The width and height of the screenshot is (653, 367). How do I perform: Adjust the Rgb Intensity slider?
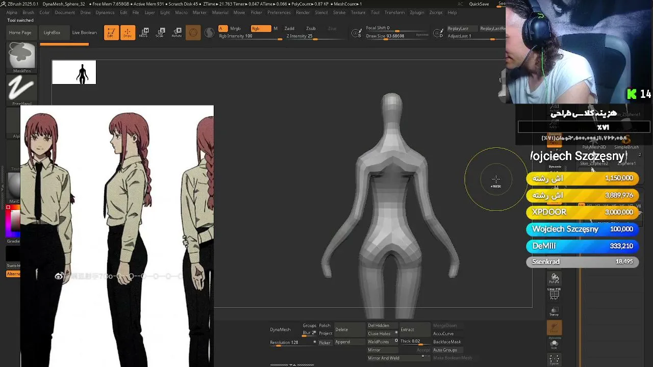(250, 37)
